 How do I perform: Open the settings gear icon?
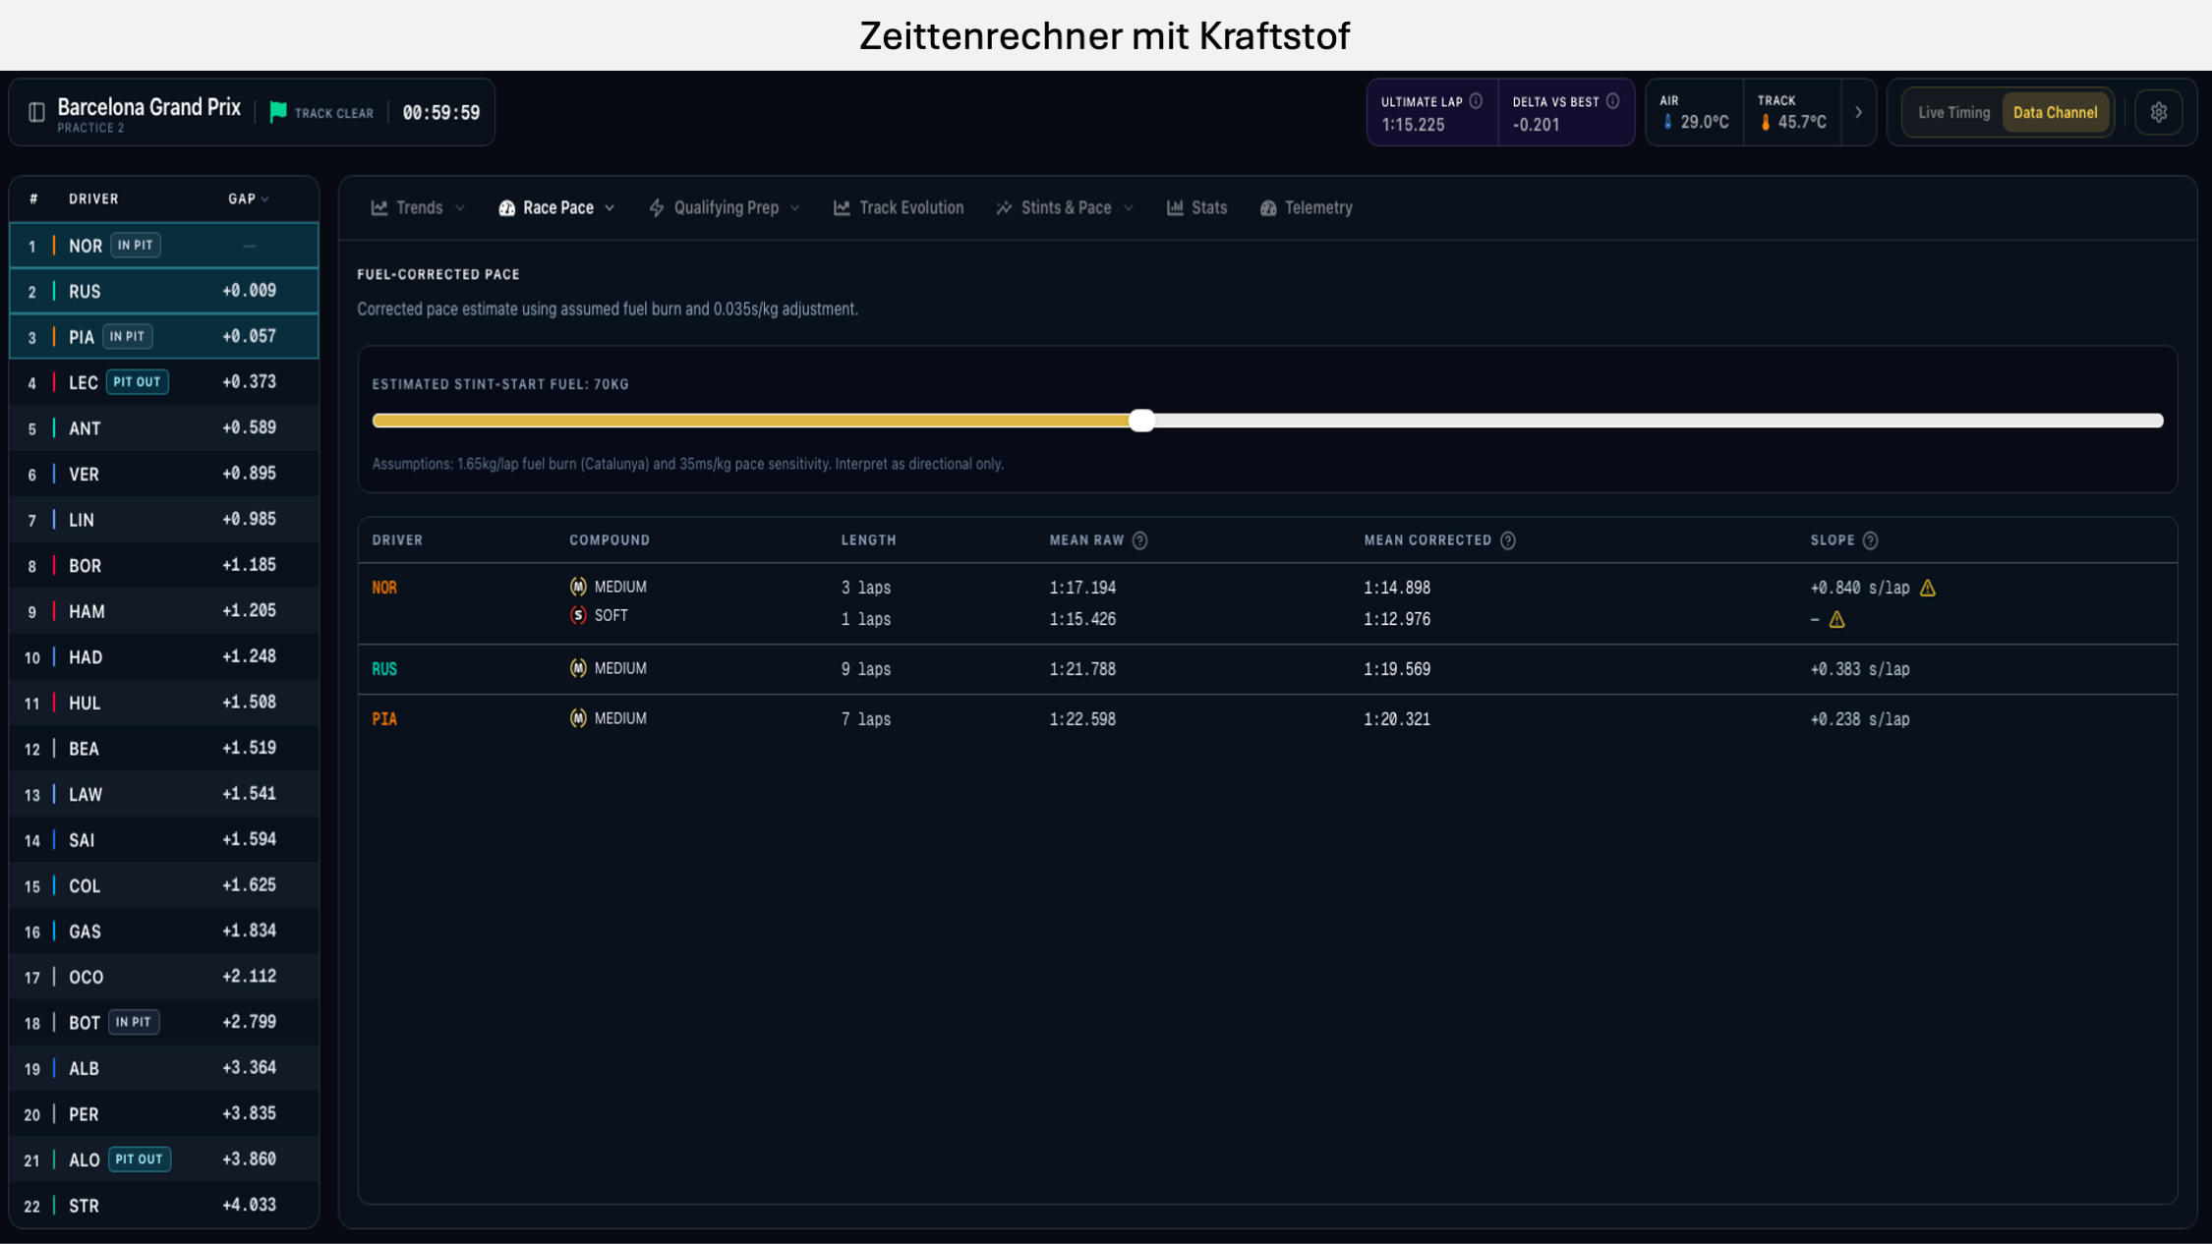pos(2158,112)
